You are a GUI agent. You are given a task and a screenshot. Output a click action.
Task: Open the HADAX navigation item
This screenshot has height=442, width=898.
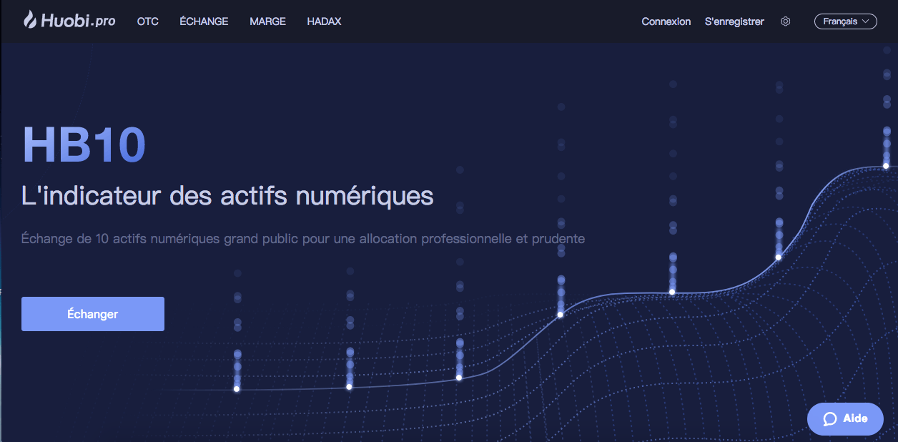[x=324, y=21]
